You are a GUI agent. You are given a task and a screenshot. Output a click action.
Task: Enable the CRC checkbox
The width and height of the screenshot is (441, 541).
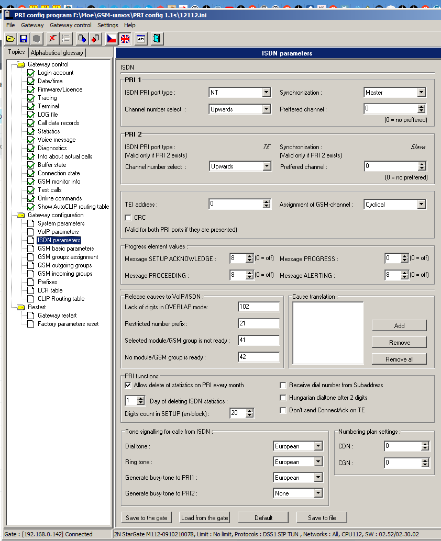[128, 218]
